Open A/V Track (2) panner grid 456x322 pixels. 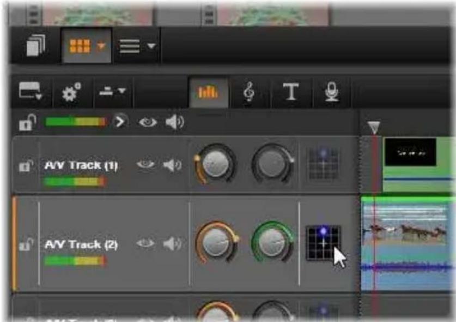pos(323,243)
